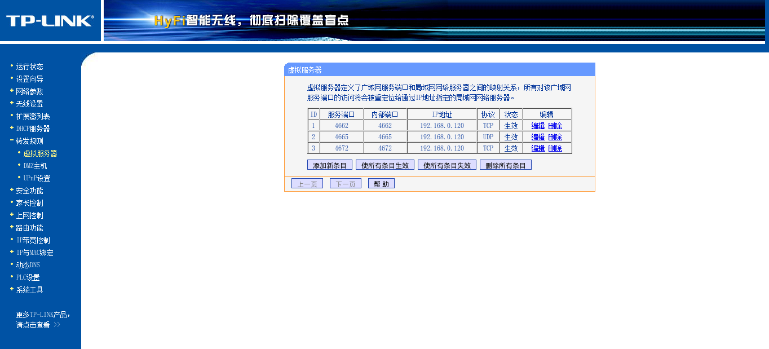This screenshot has height=349, width=769.
Task: Click service port 4662 cell
Action: click(342, 126)
